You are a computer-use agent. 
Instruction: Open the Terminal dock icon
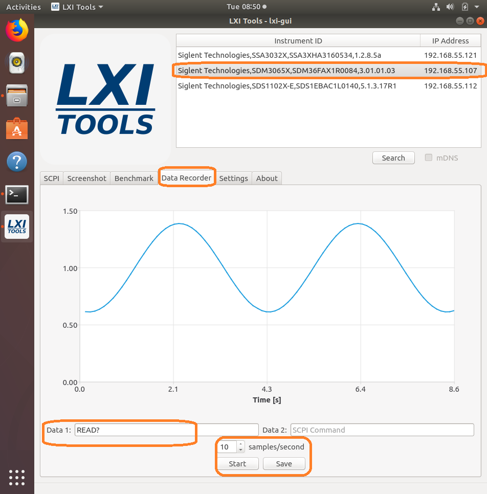17,194
